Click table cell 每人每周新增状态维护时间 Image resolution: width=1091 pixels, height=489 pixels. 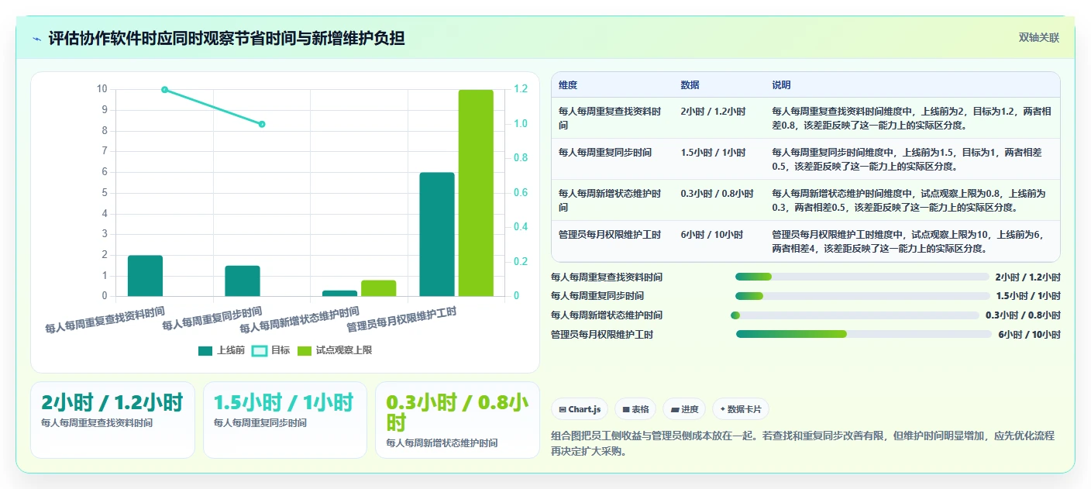[x=611, y=200]
